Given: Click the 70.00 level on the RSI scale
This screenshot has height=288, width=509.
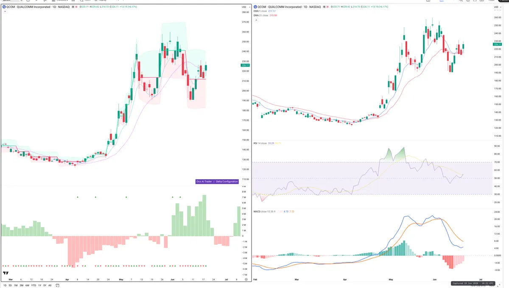Looking at the screenshot, I should tap(498, 162).
